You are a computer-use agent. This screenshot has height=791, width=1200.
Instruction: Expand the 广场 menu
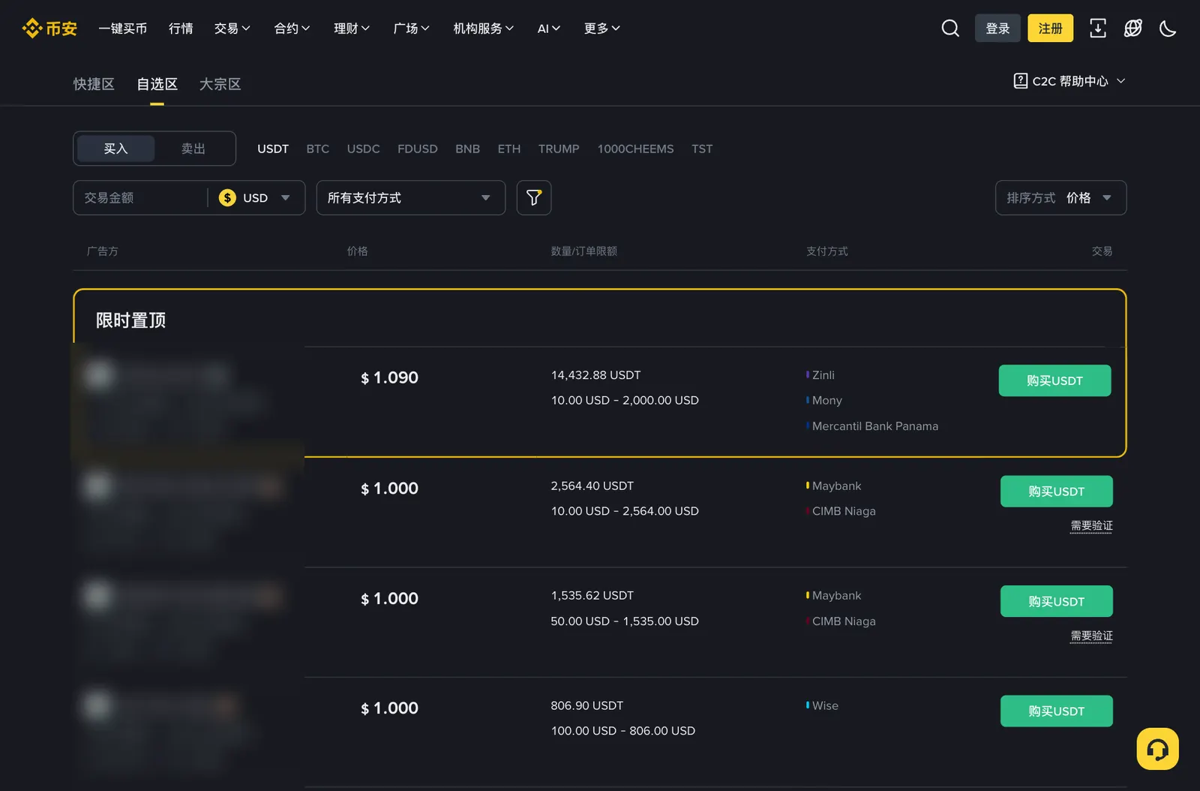[411, 29]
